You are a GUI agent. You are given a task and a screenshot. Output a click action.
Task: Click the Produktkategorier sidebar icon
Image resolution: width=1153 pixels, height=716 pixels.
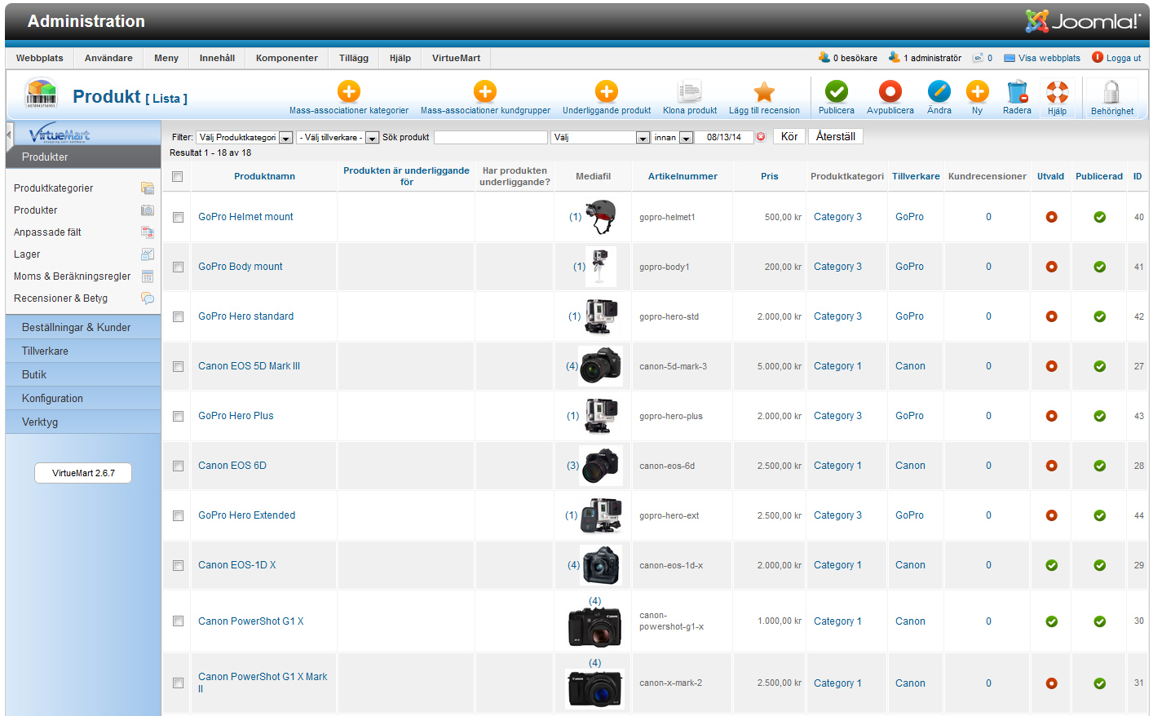148,188
